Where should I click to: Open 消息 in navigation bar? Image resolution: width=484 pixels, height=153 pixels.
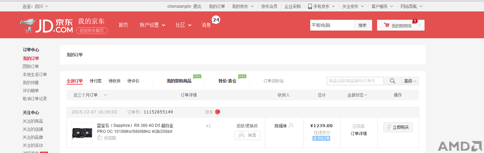[206, 25]
